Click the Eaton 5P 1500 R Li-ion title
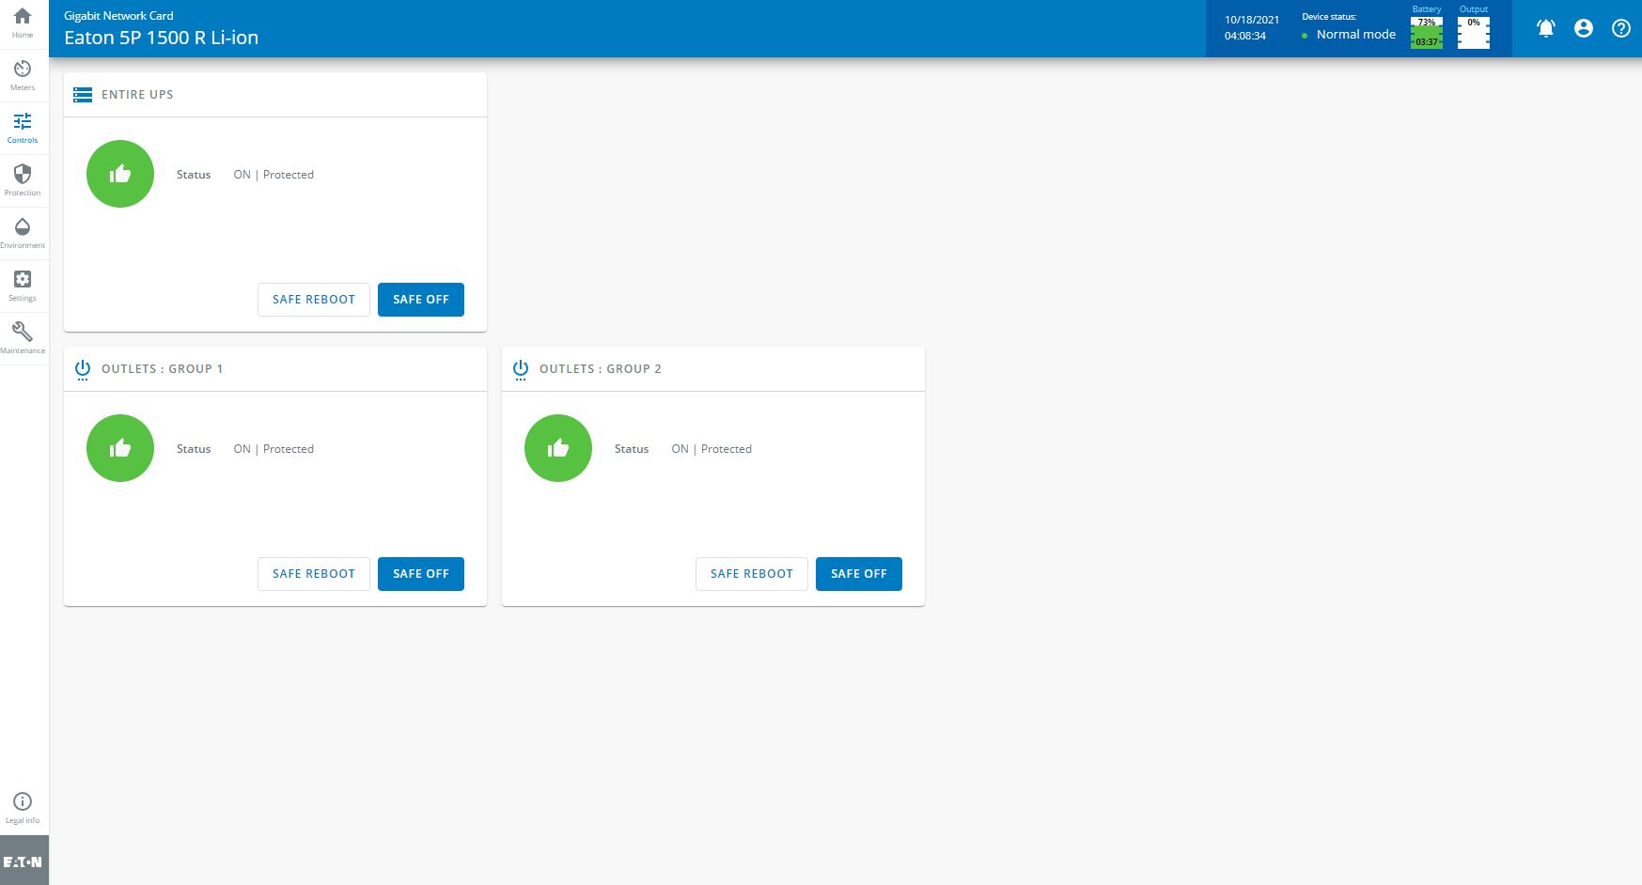The image size is (1642, 885). tap(161, 38)
